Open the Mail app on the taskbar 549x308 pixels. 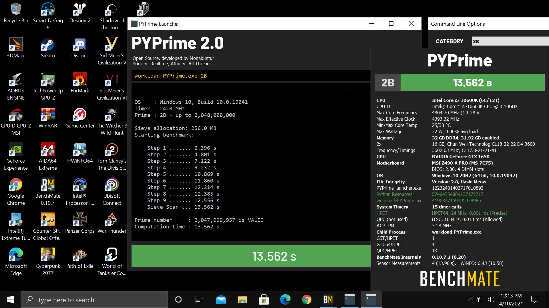(x=221, y=299)
